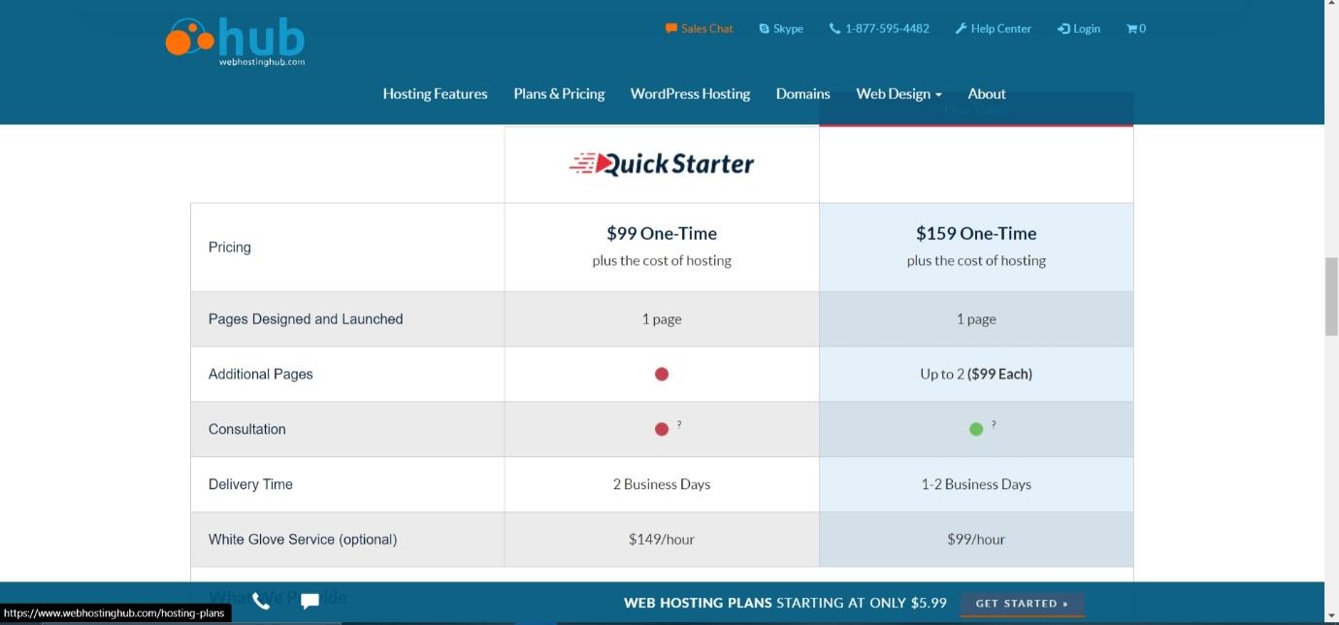1339x625 pixels.
Task: Open the Skype contact link
Action: point(781,28)
